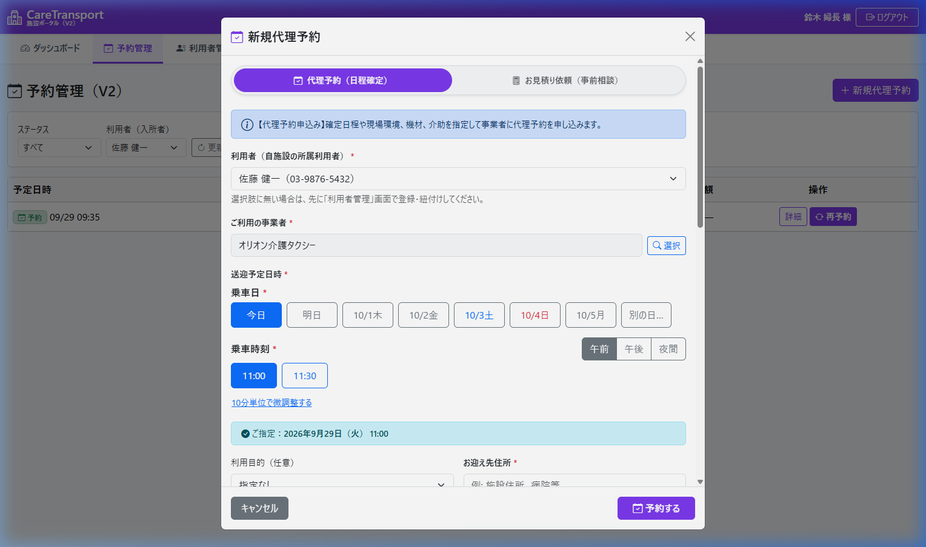
Task: Click the info icon in blue notice
Action: click(247, 125)
